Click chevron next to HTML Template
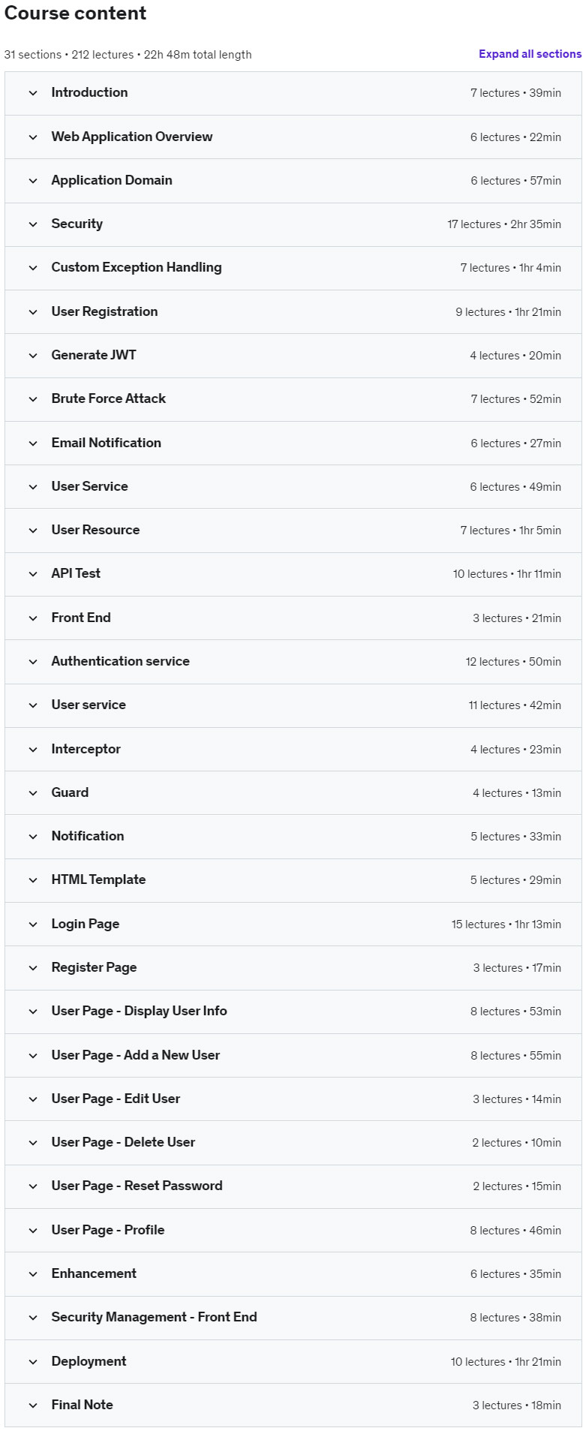The width and height of the screenshot is (586, 1431). pos(33,880)
